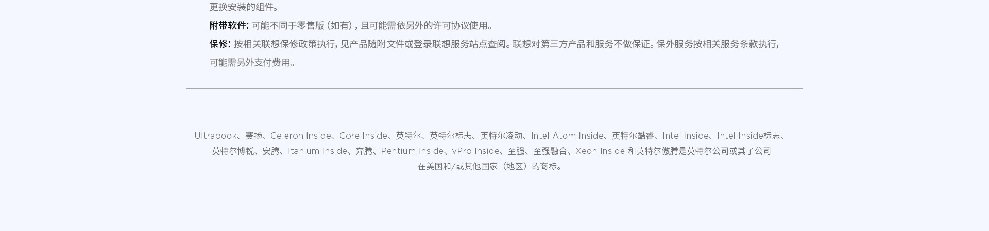The height and width of the screenshot is (231, 989).
Task: Click the bold 附带软件 label
Action: pyautogui.click(x=229, y=26)
